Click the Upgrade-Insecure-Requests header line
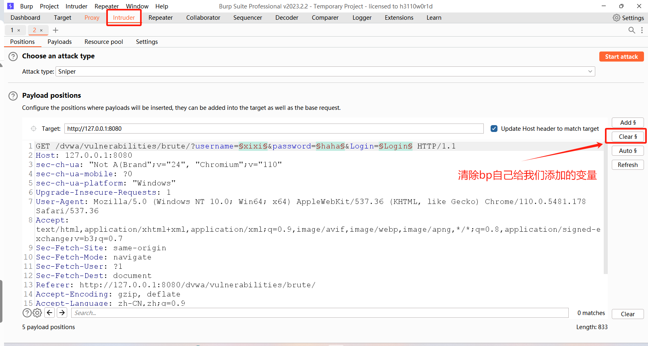This screenshot has height=346, width=648. click(103, 192)
